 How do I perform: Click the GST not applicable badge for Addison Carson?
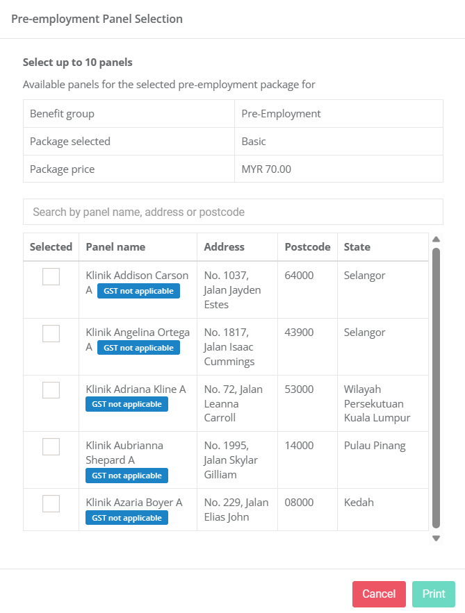point(138,291)
